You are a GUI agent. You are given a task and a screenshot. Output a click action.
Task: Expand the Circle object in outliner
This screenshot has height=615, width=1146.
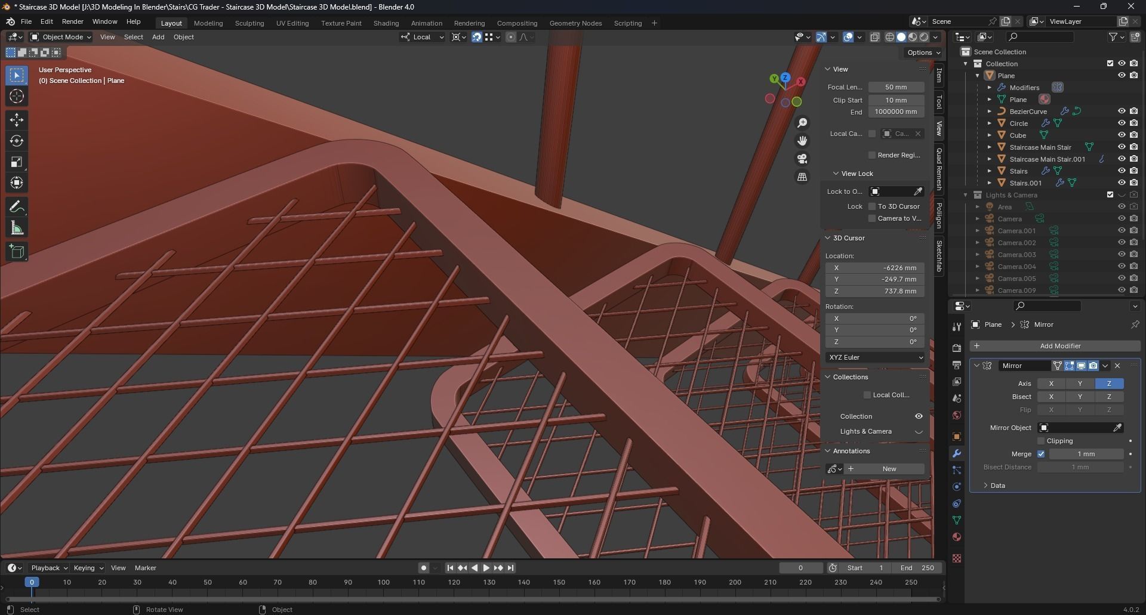pos(989,123)
